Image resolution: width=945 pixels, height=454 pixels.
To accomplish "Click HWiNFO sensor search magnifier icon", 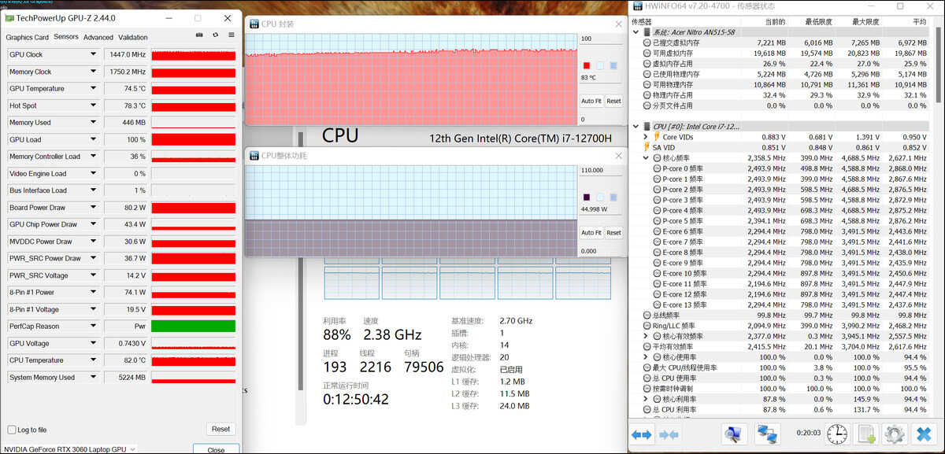I will click(734, 434).
